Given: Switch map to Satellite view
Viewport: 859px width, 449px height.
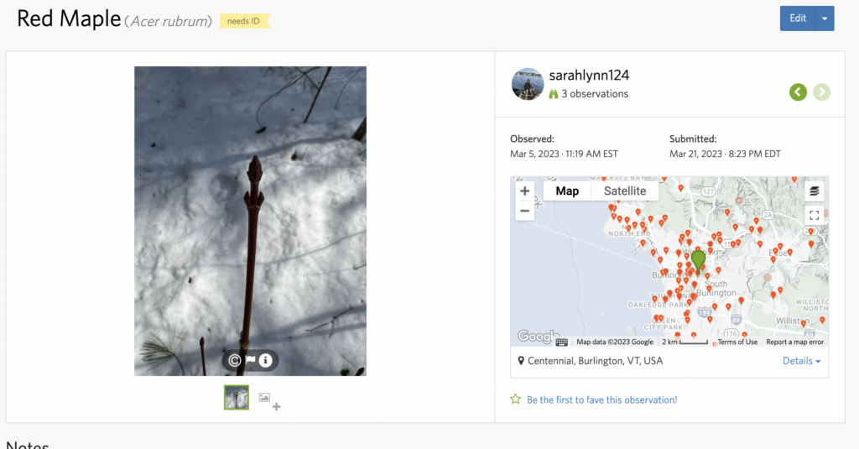Looking at the screenshot, I should click(624, 191).
